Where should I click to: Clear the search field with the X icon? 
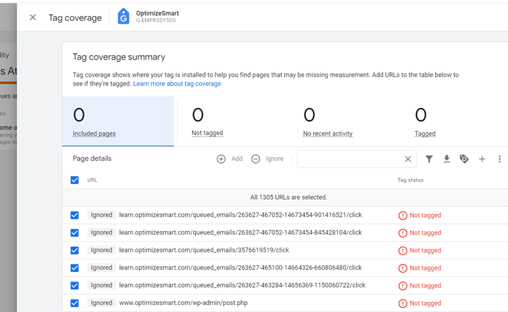coord(408,159)
